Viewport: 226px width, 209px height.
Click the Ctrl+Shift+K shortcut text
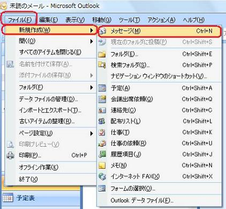tap(197, 133)
